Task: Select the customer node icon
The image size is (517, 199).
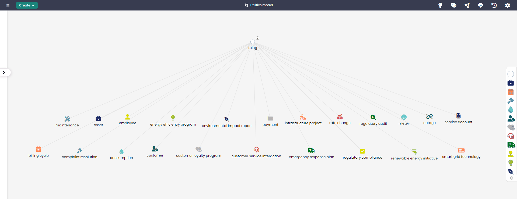Action: pos(155,149)
